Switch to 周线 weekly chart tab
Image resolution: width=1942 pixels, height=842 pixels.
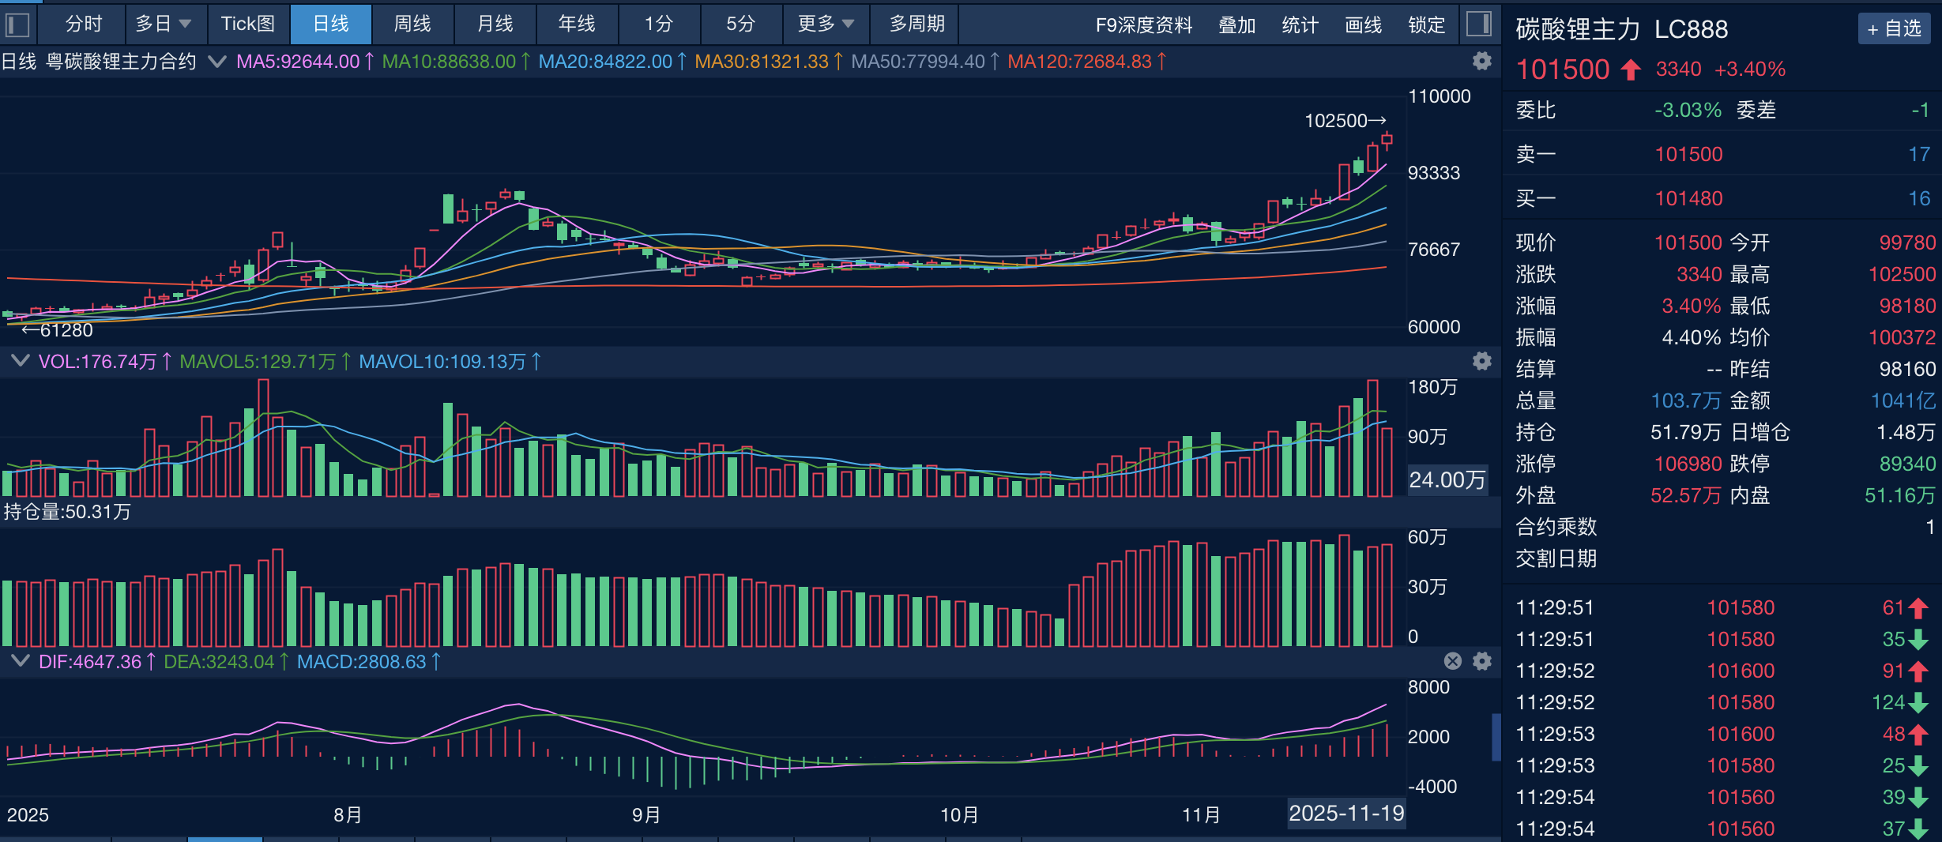(x=412, y=24)
